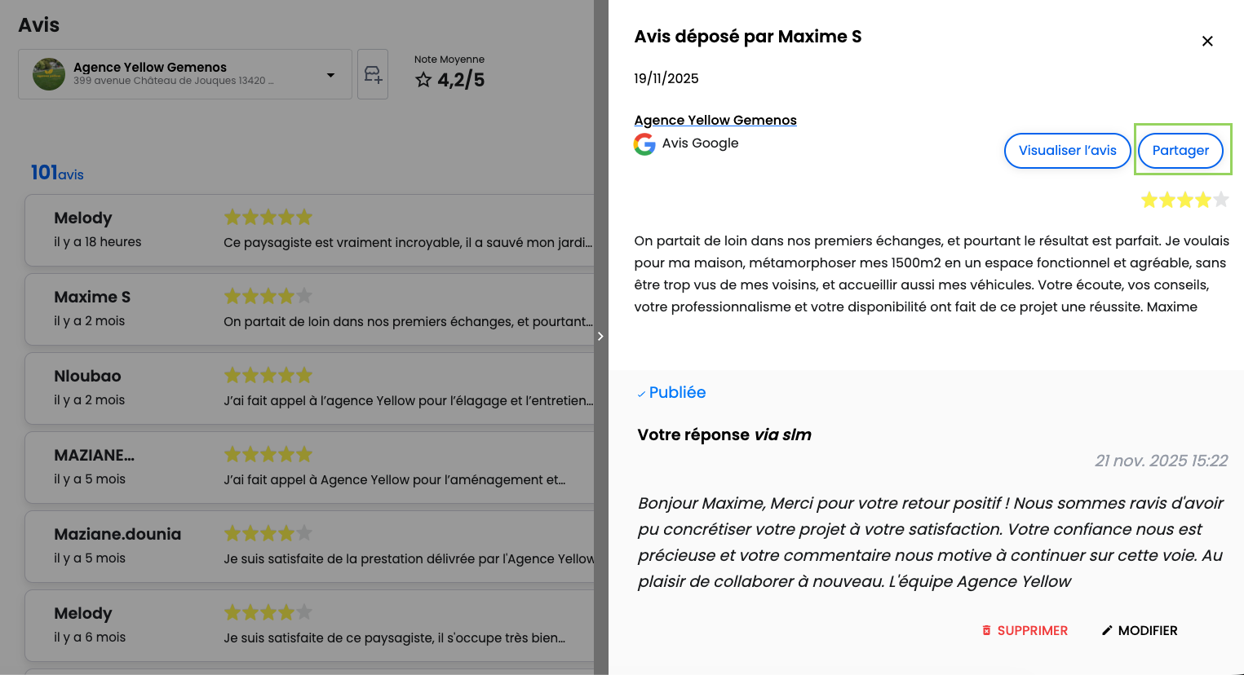Open the agency selector dropdown arrow

tap(330, 75)
